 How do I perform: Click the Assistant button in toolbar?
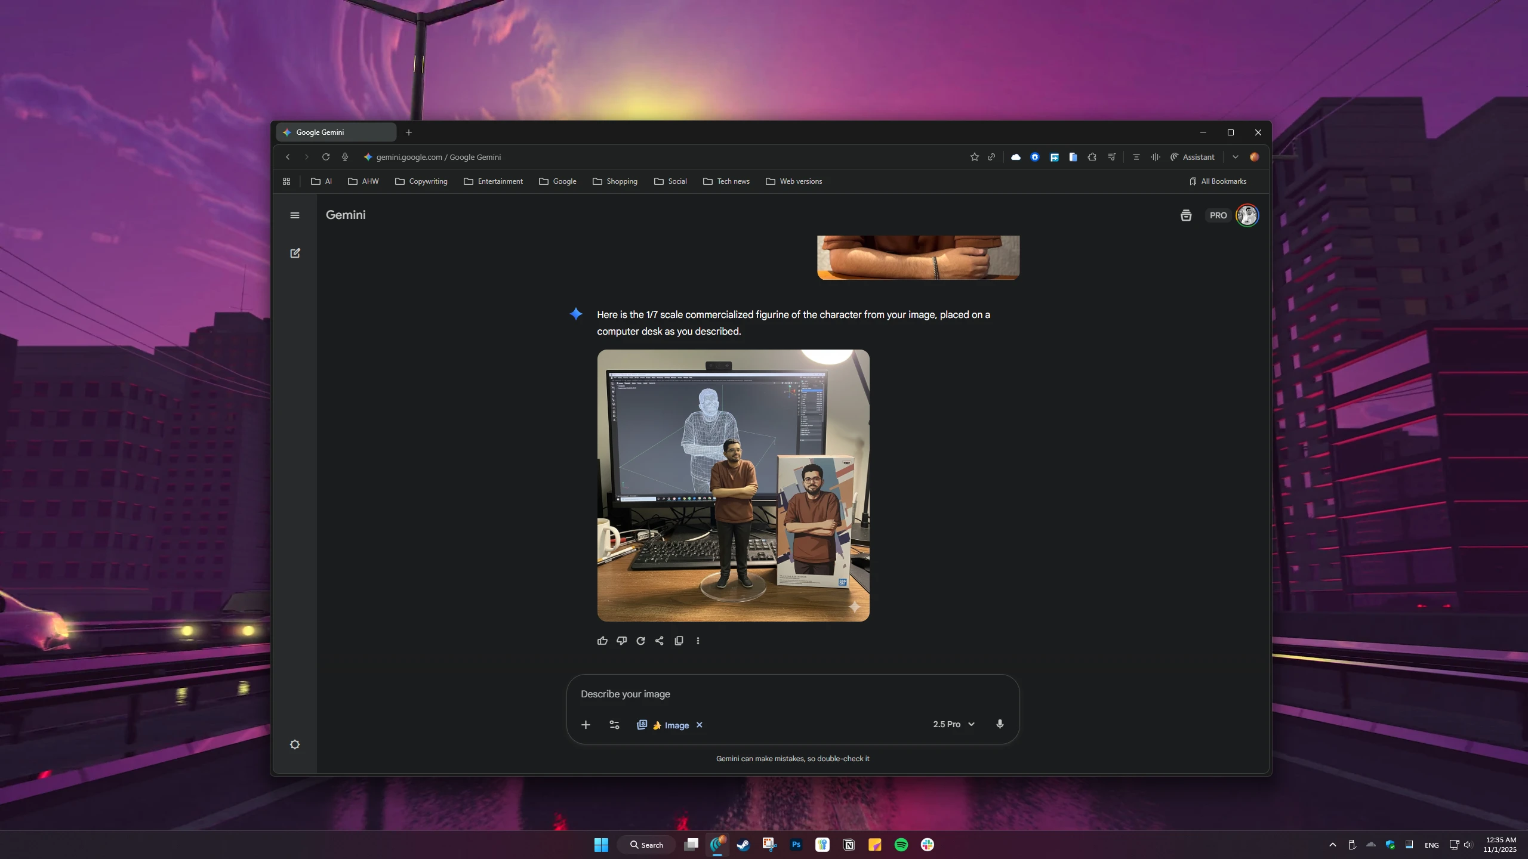pos(1192,157)
